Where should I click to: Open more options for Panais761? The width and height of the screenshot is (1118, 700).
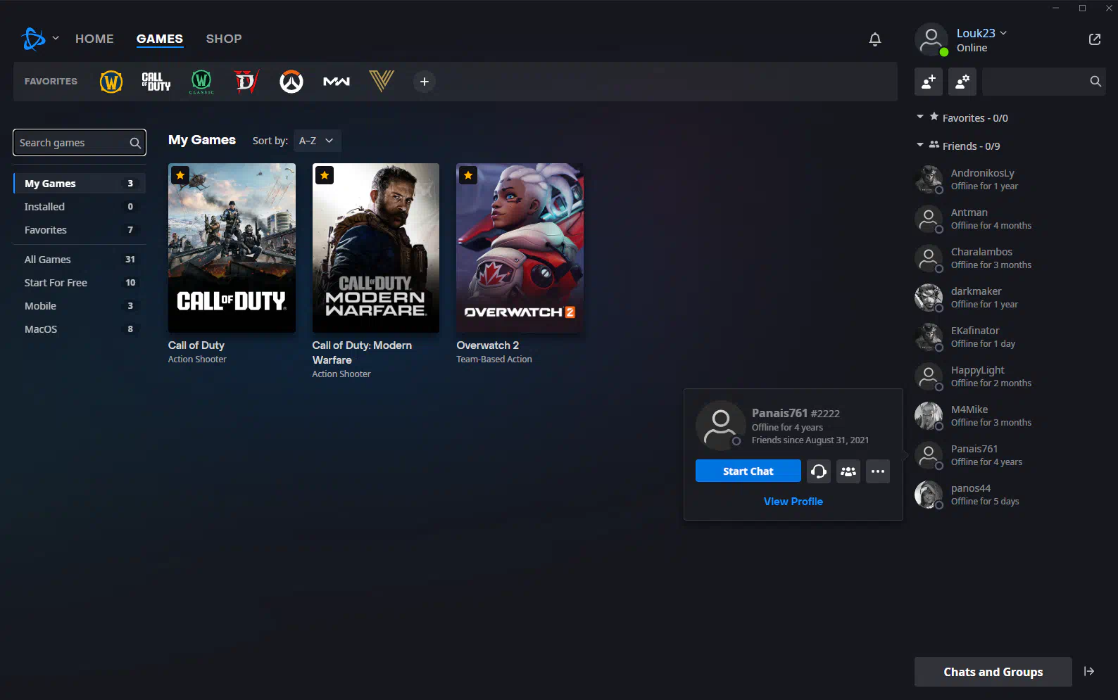click(x=878, y=471)
